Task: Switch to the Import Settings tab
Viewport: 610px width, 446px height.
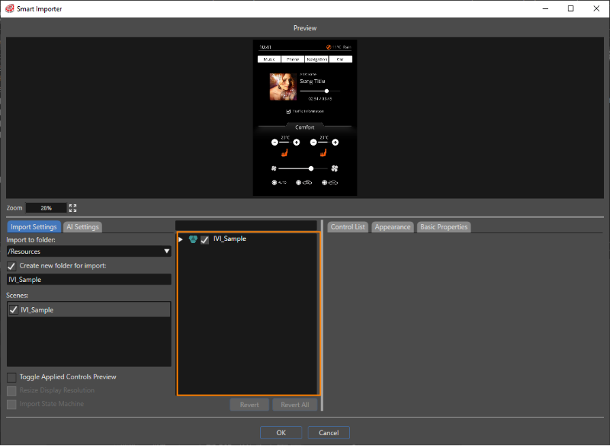Action: coord(34,227)
